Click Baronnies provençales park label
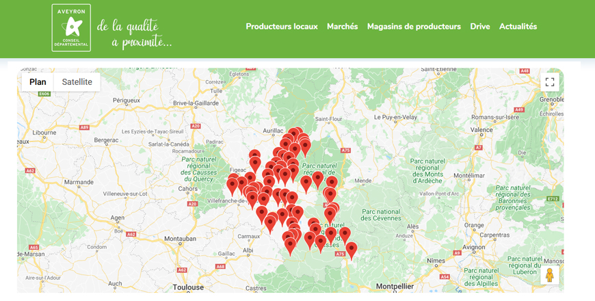 click(x=513, y=198)
